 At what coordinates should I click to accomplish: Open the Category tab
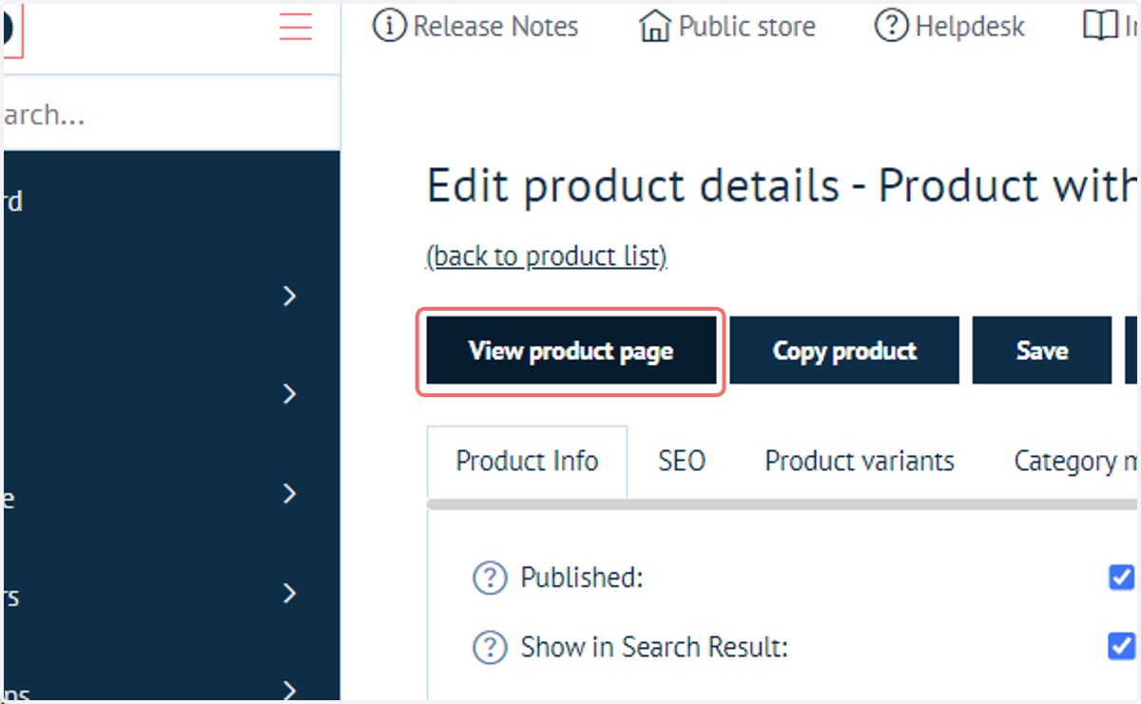tap(1076, 461)
